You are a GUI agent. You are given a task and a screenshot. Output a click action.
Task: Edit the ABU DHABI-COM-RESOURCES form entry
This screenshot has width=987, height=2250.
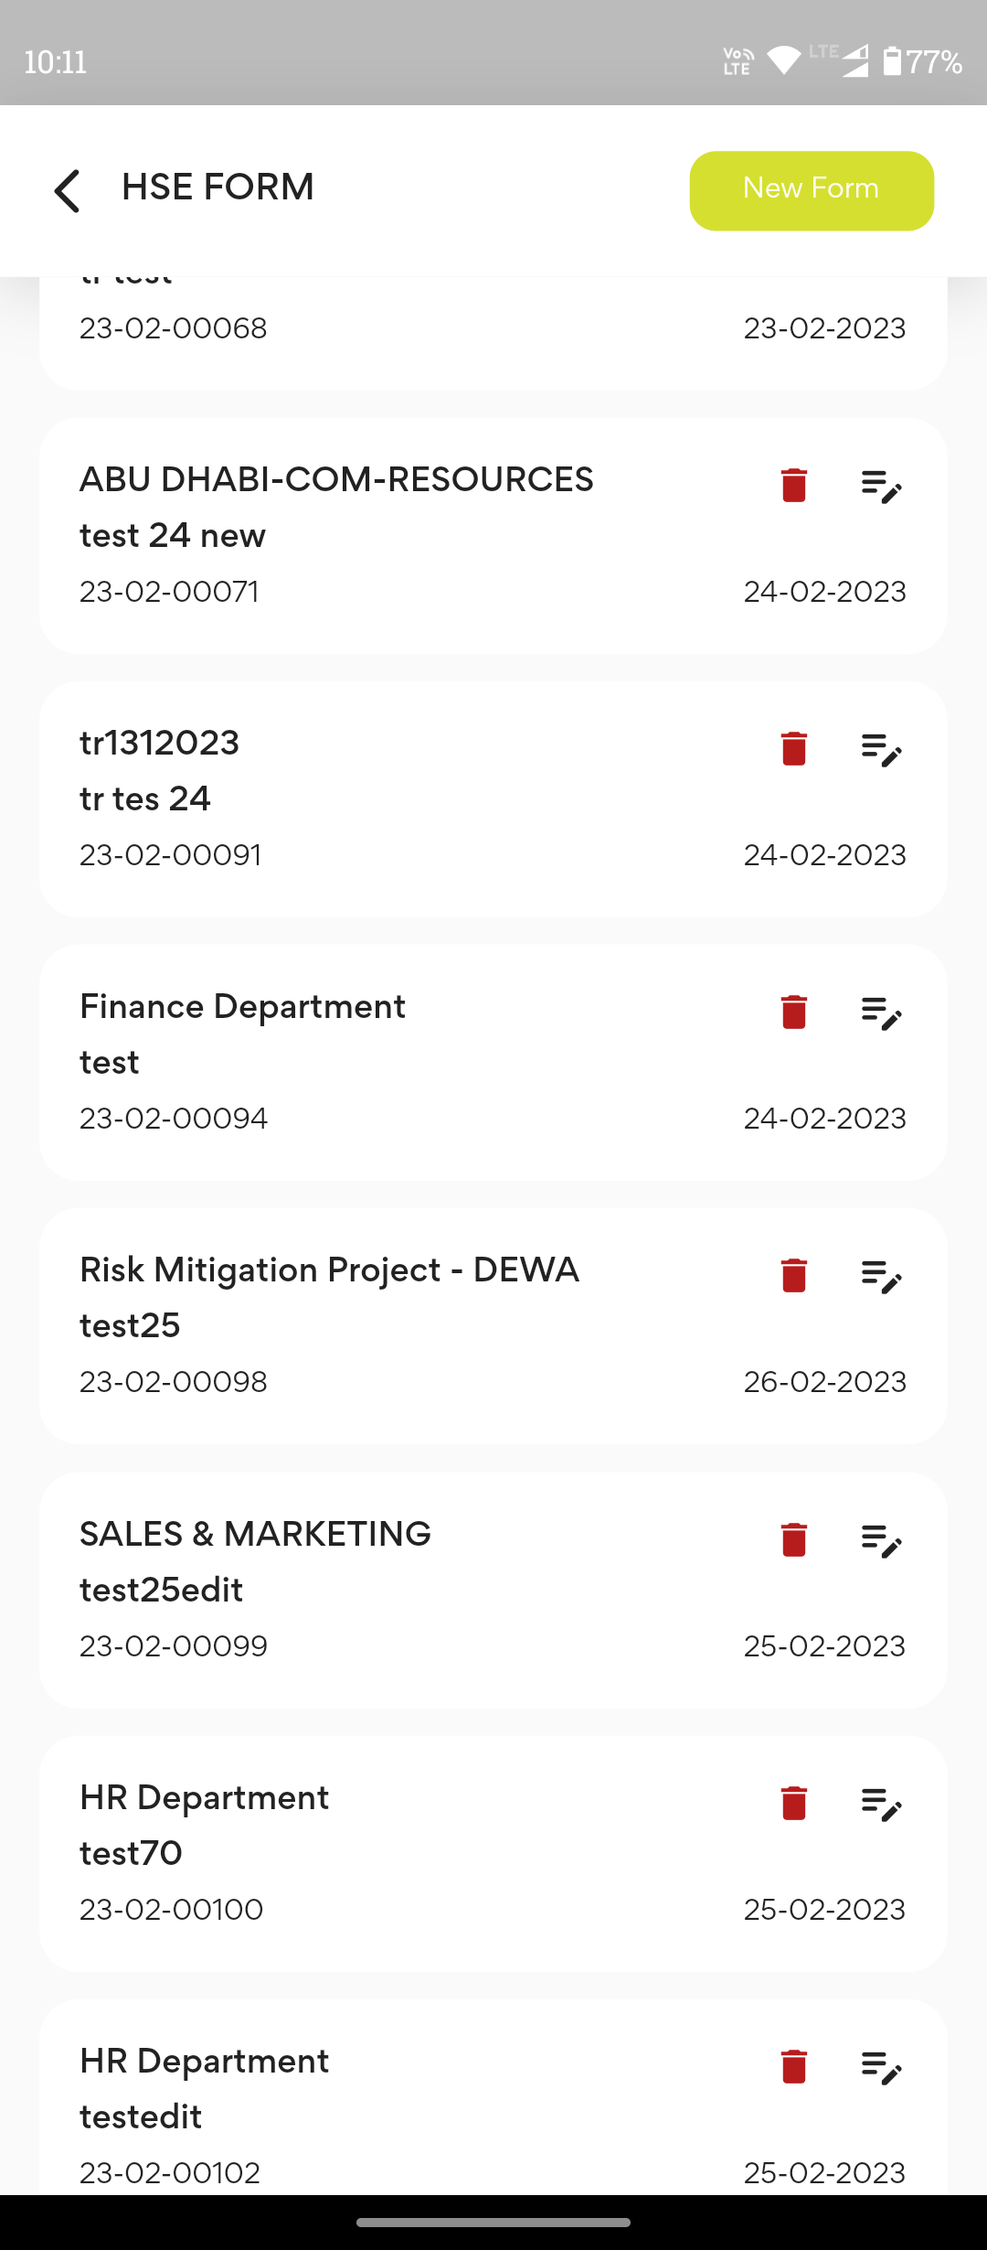pyautogui.click(x=881, y=486)
